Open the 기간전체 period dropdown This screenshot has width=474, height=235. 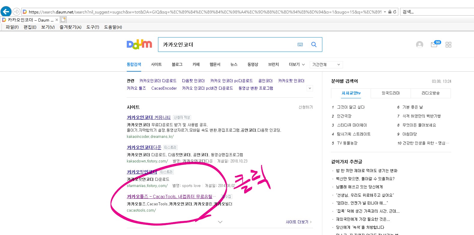[326, 64]
